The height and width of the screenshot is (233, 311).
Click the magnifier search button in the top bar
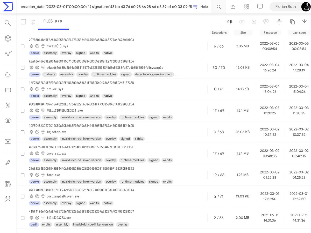coord(219,7)
